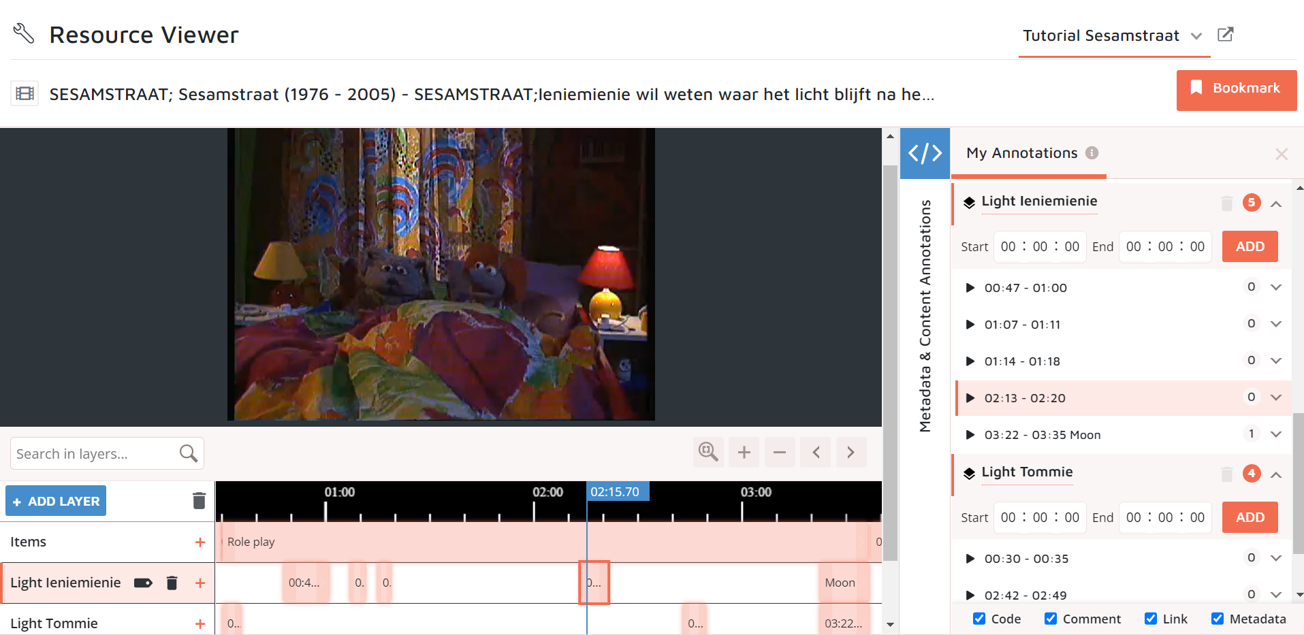Uncheck the Code checkbox
This screenshot has width=1304, height=635.
(979, 619)
